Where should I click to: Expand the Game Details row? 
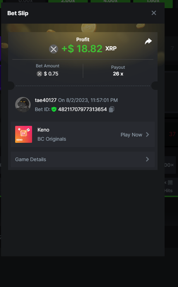coord(83,159)
